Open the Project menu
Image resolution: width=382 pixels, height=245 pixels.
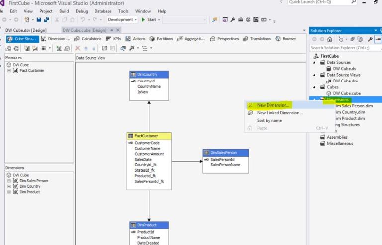(46, 11)
